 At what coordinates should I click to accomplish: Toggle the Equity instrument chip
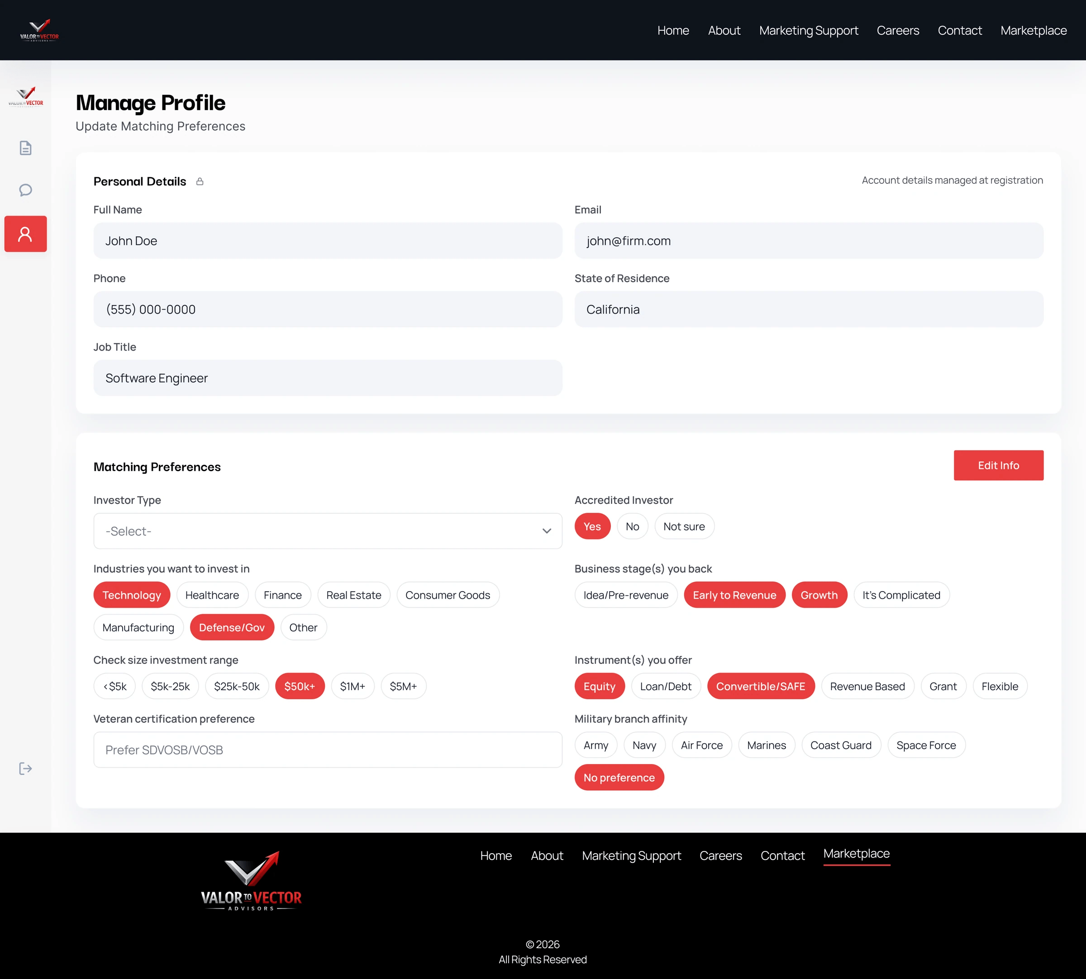pos(599,686)
